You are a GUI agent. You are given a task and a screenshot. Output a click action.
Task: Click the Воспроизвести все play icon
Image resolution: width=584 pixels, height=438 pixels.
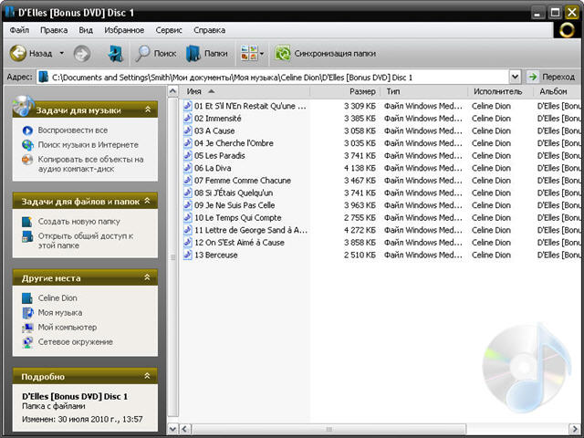coord(27,130)
